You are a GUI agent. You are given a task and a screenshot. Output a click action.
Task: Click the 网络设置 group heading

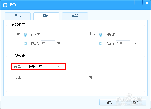coord(18,56)
